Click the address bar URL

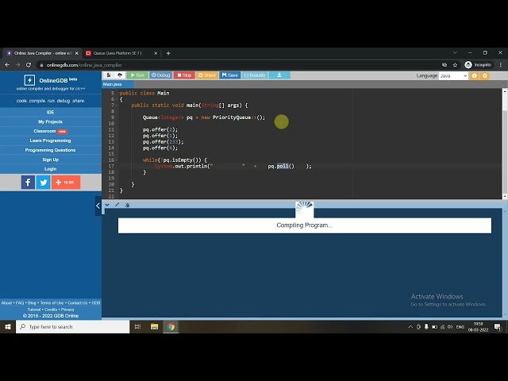84,65
